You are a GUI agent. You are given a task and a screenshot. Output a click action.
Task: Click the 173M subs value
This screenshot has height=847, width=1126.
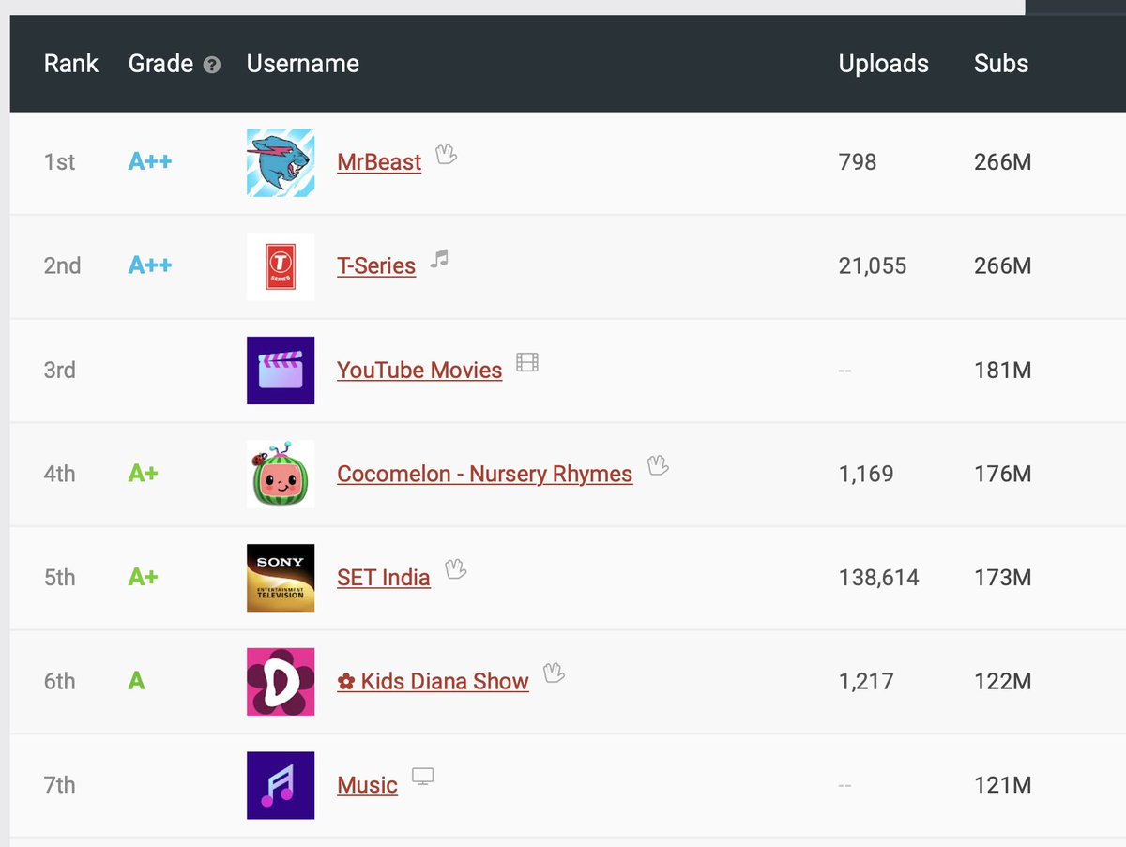tap(1003, 578)
